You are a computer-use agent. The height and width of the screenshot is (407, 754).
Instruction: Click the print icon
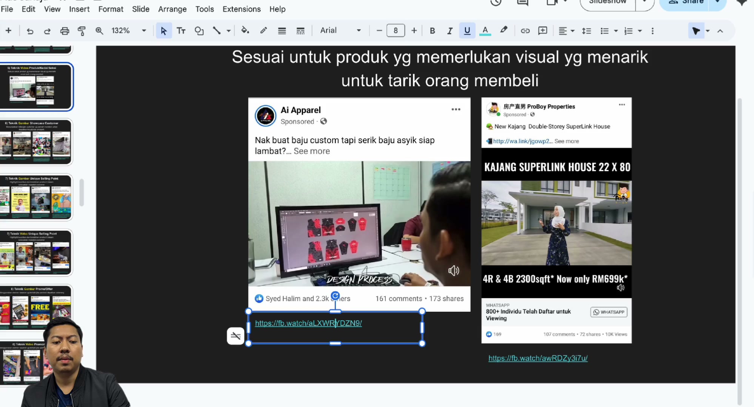click(x=65, y=31)
